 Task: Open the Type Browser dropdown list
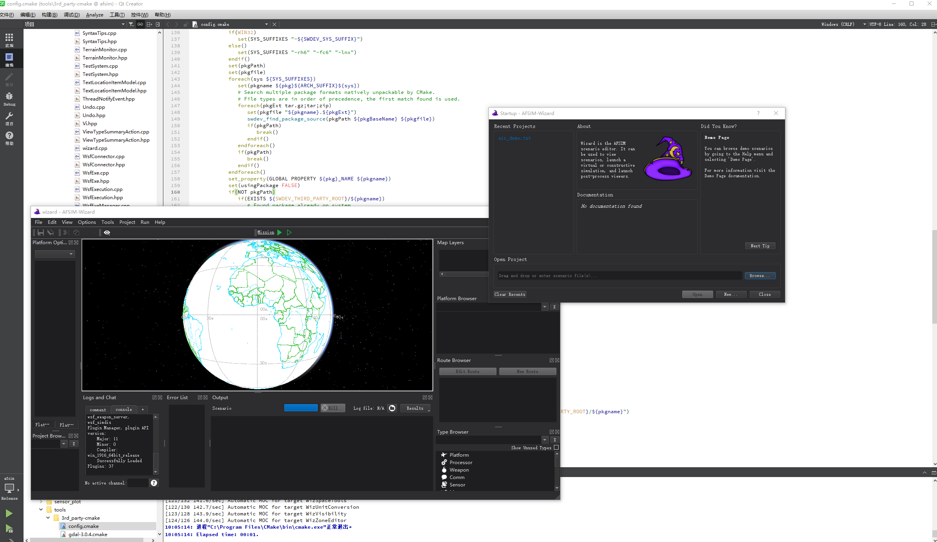(x=544, y=439)
